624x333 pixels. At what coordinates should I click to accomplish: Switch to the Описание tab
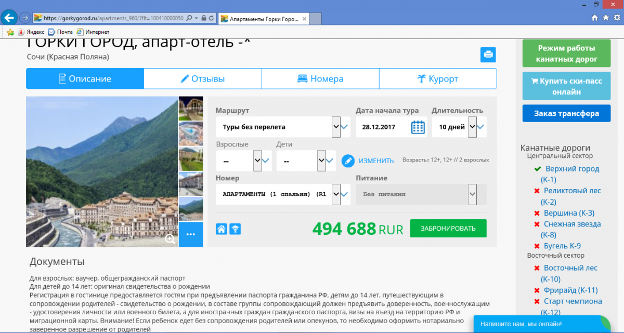coord(85,79)
